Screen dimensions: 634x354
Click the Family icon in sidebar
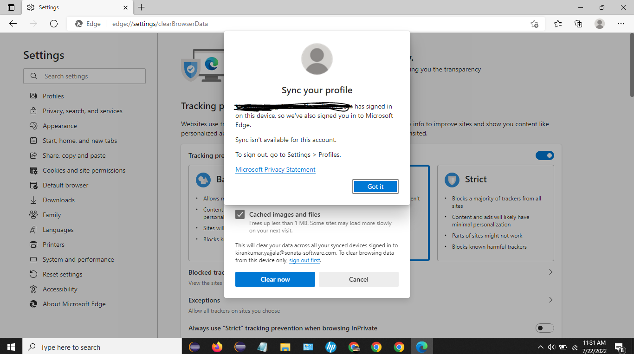click(x=33, y=215)
